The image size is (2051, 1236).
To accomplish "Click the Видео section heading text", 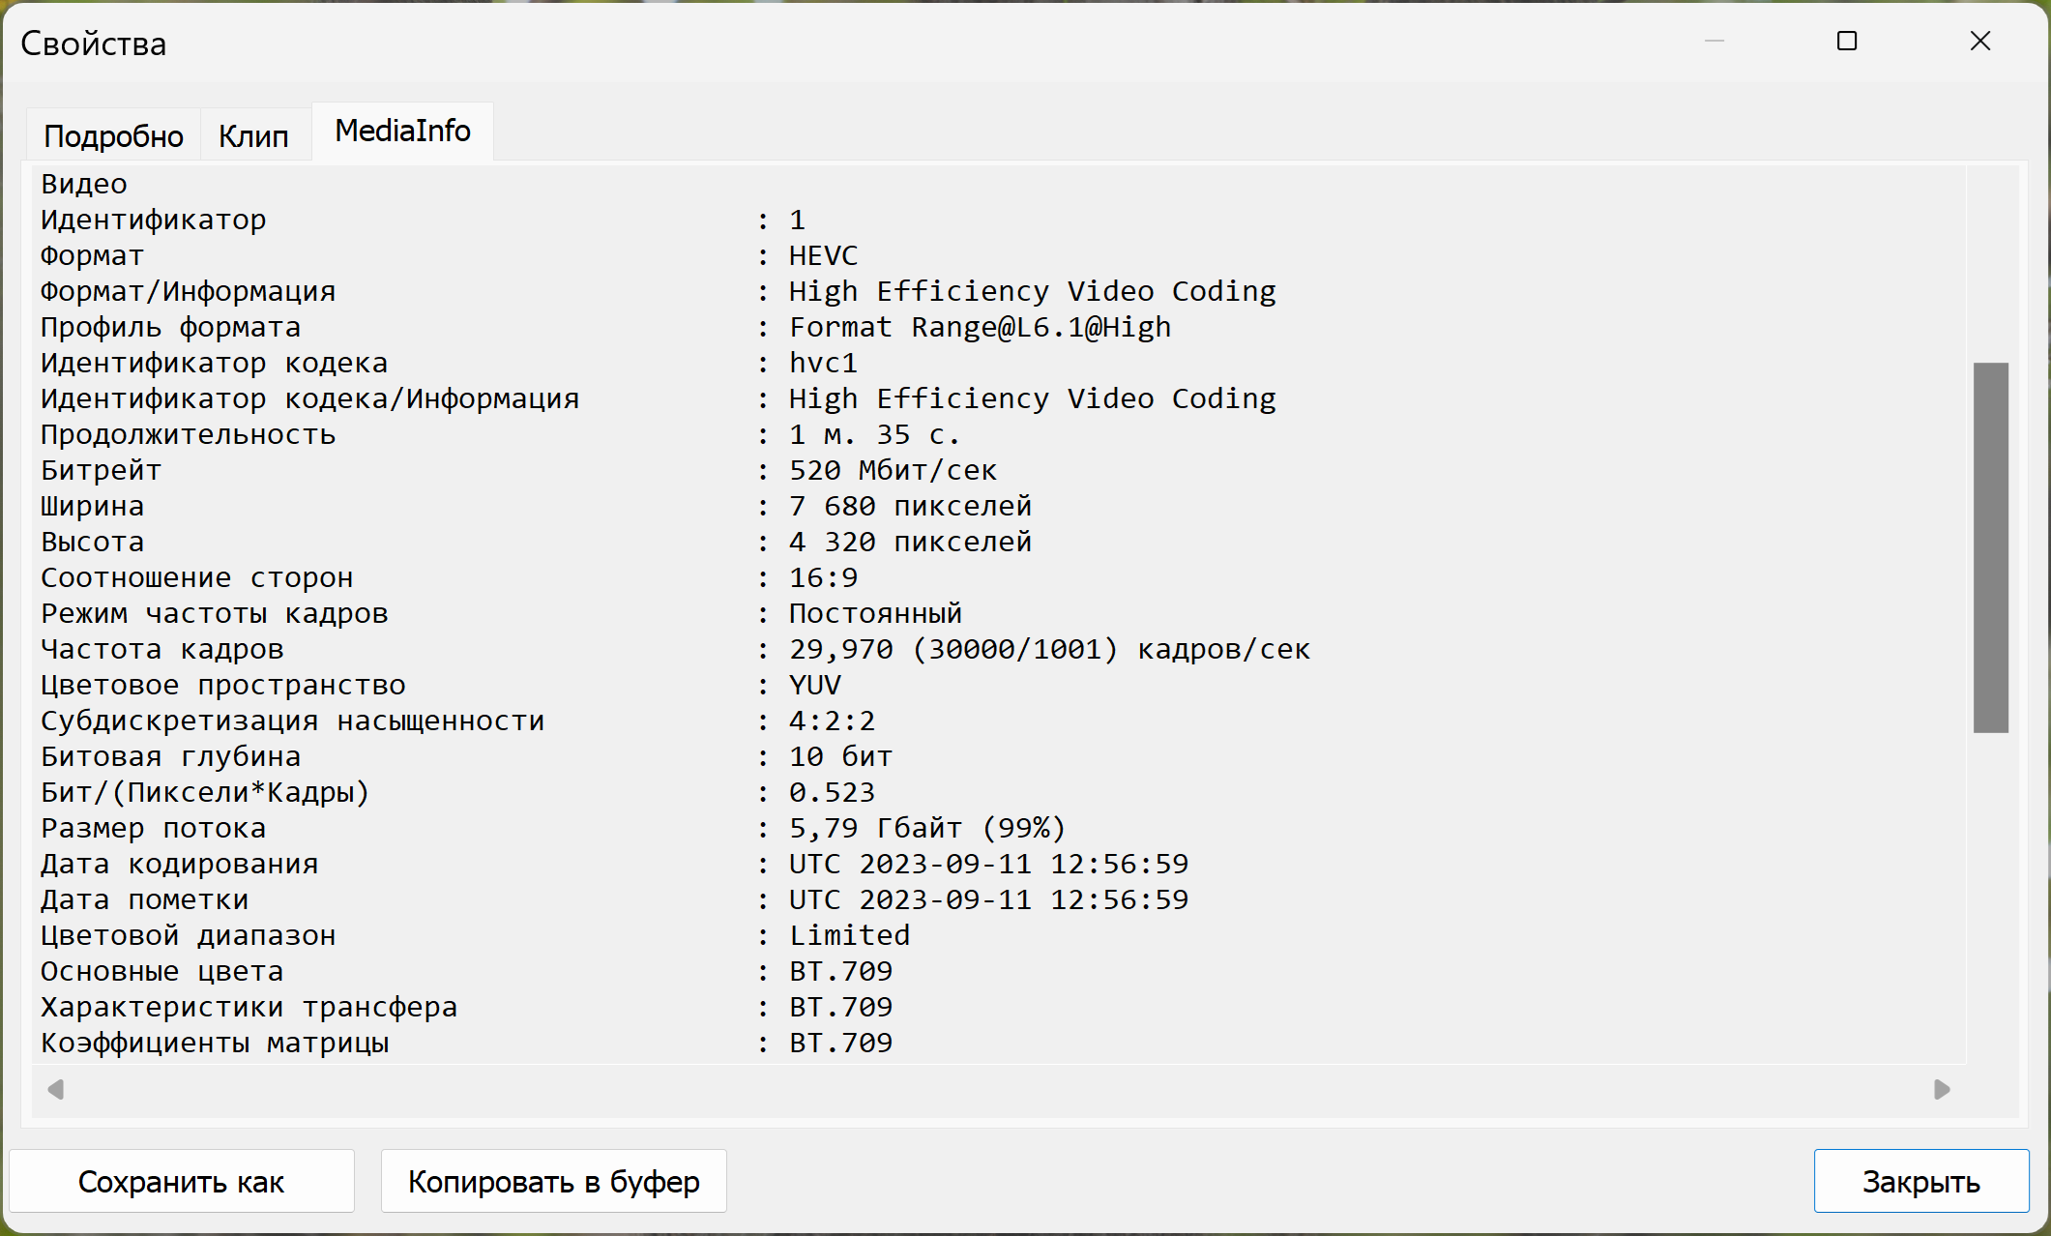I will pos(84,184).
